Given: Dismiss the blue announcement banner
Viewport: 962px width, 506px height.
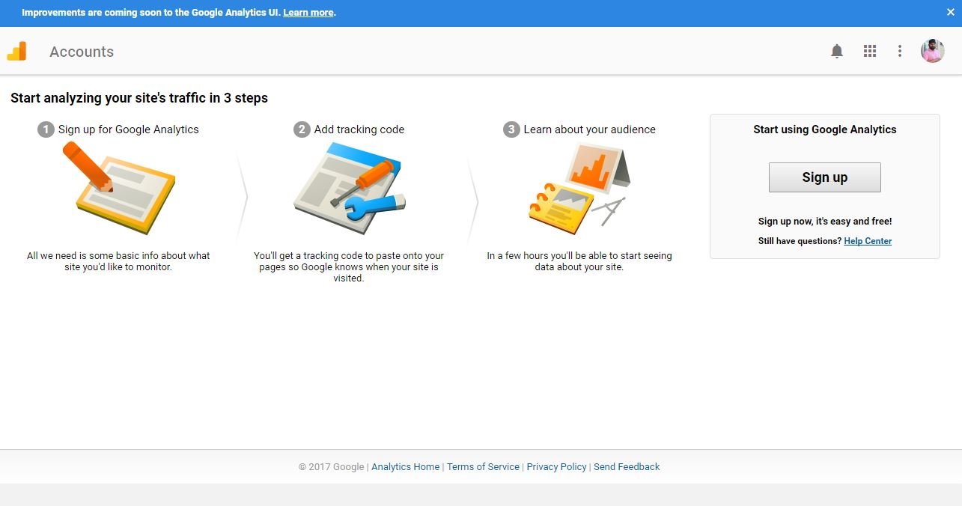Looking at the screenshot, I should pos(951,13).
